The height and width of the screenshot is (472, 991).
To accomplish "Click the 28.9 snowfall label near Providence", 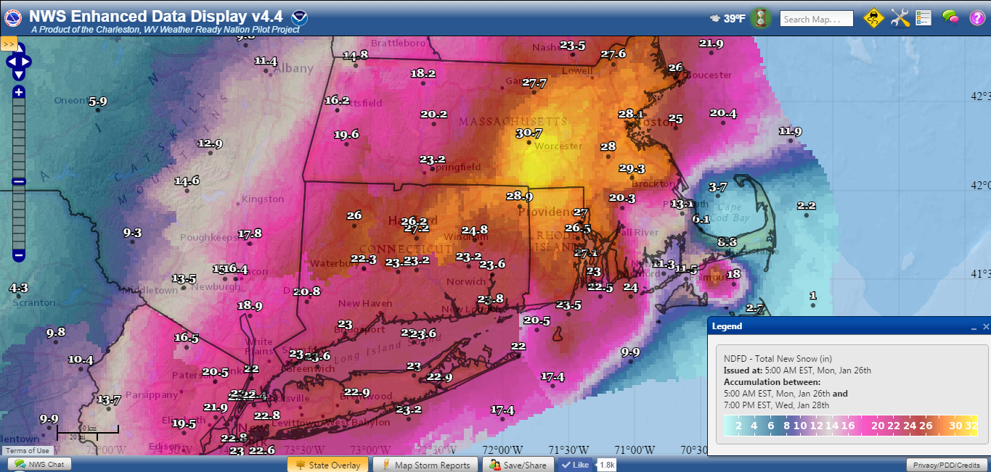I will coord(520,196).
